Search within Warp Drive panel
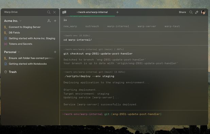Viewport: 210px width, 134px height. click(49, 12)
